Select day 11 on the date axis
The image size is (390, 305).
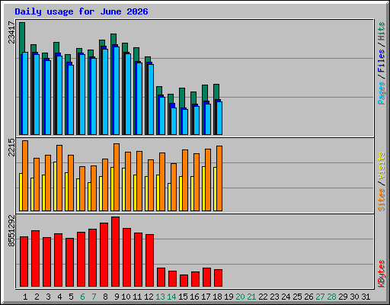(137, 297)
